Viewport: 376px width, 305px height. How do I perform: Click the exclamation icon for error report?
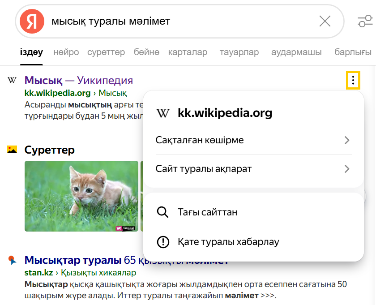click(x=163, y=242)
